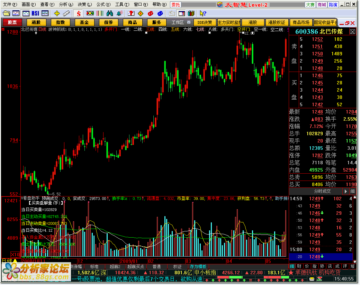This screenshot has height=285, width=360.
Task: Click the traffic light icon
Action: pyautogui.click(x=90, y=13)
